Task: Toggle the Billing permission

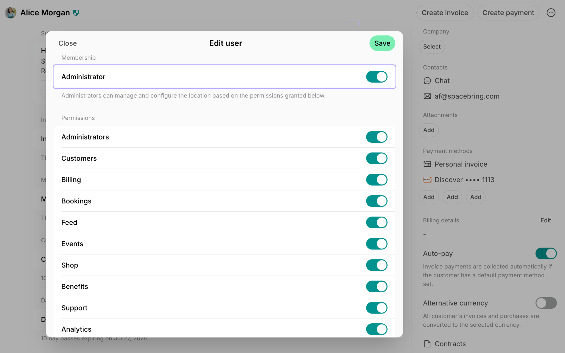Action: click(377, 180)
